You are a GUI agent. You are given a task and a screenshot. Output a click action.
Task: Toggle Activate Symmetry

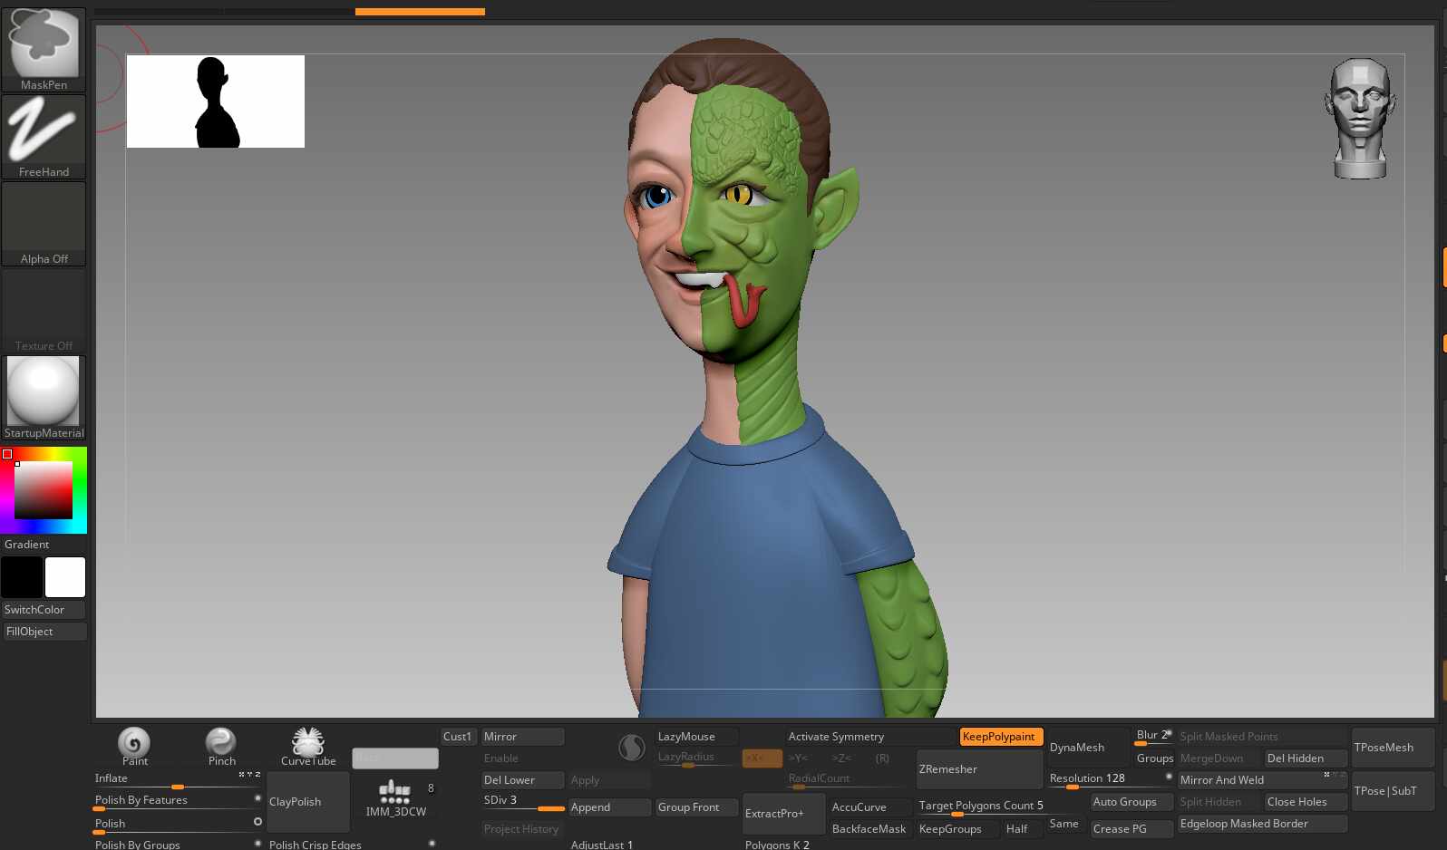tap(836, 737)
